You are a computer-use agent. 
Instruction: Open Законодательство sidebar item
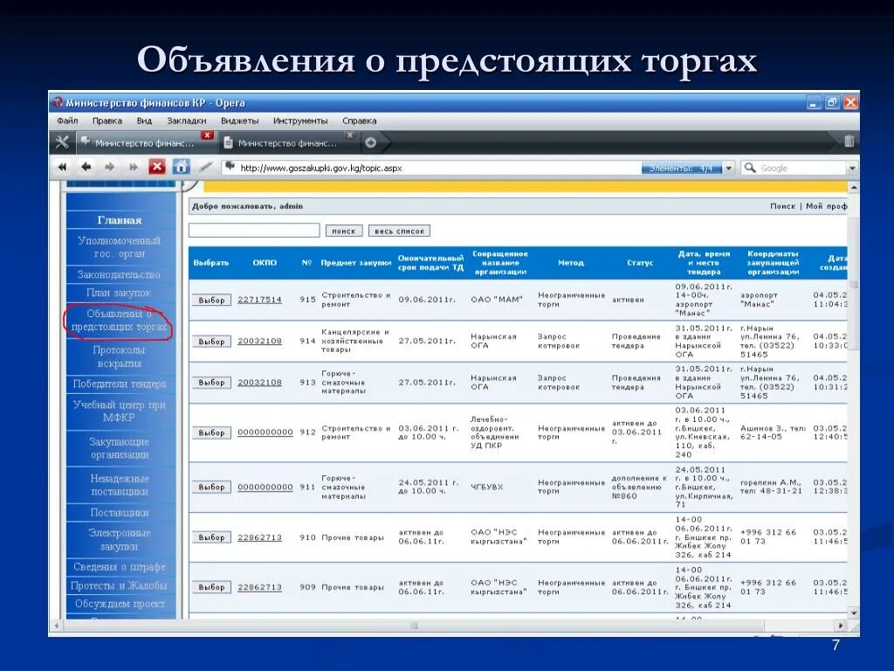pos(119,274)
